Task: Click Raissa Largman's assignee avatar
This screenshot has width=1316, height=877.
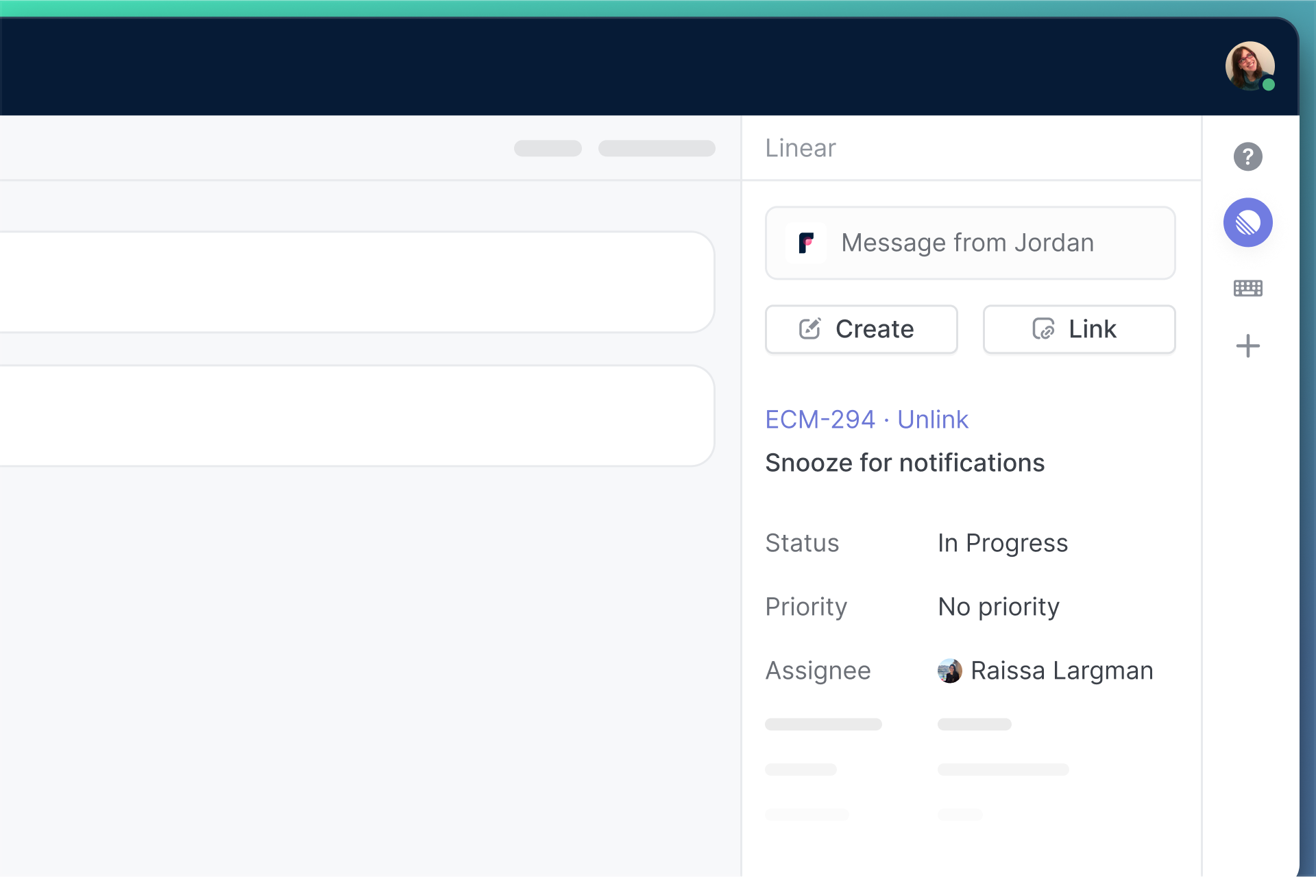Action: [949, 671]
